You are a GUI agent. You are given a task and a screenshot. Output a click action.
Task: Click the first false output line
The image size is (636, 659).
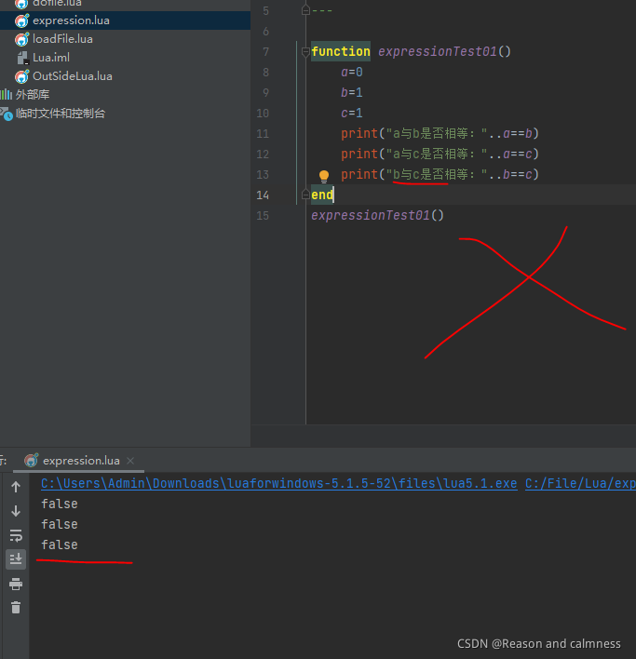pyautogui.click(x=60, y=504)
